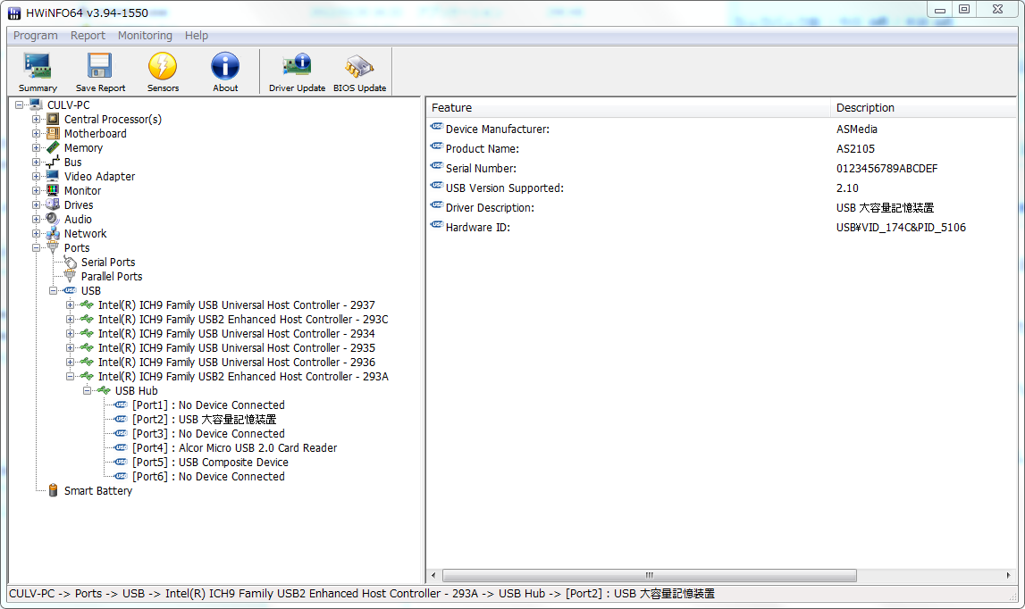Select the Monitor tree icon
This screenshot has width=1025, height=609.
point(53,191)
